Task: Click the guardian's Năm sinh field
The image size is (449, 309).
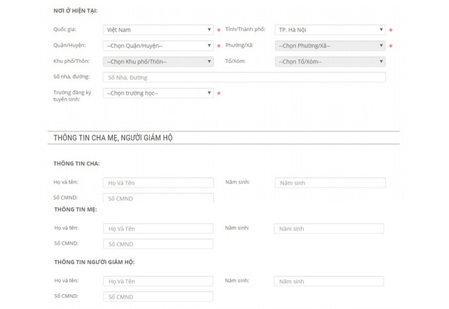Action: click(x=328, y=281)
